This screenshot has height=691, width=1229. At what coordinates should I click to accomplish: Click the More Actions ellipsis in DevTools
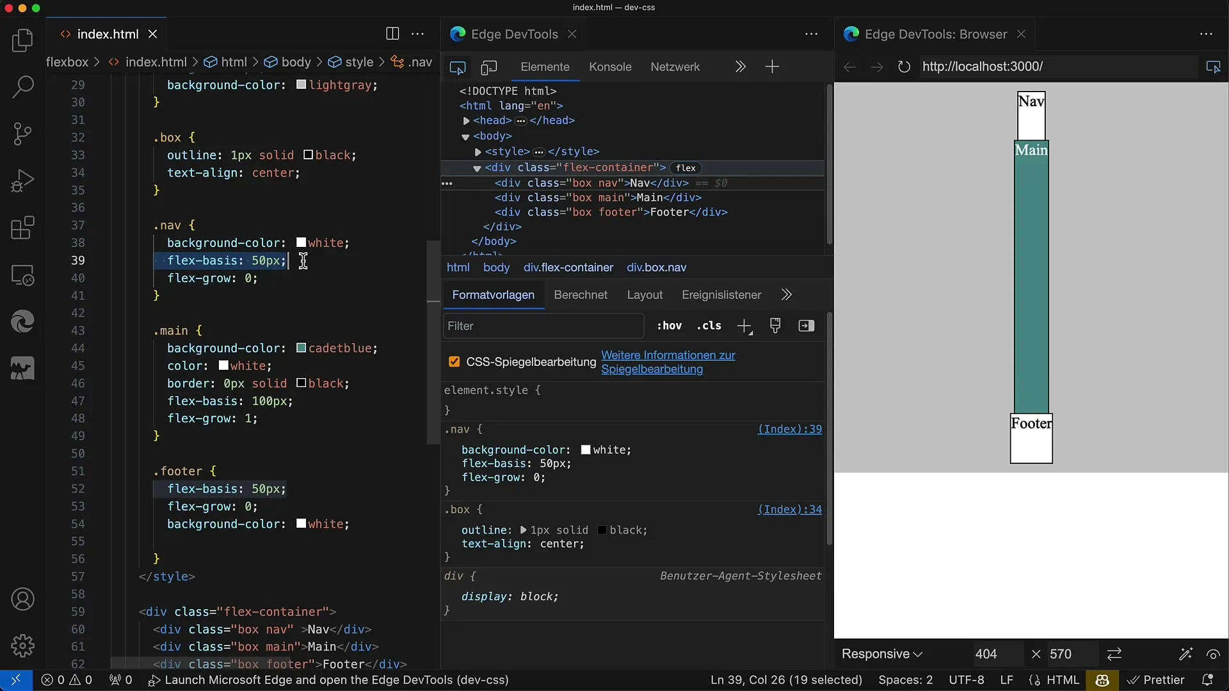[811, 34]
